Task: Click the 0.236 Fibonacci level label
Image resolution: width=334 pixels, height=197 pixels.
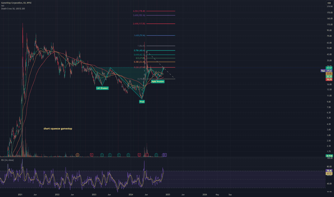Action: tap(139, 67)
